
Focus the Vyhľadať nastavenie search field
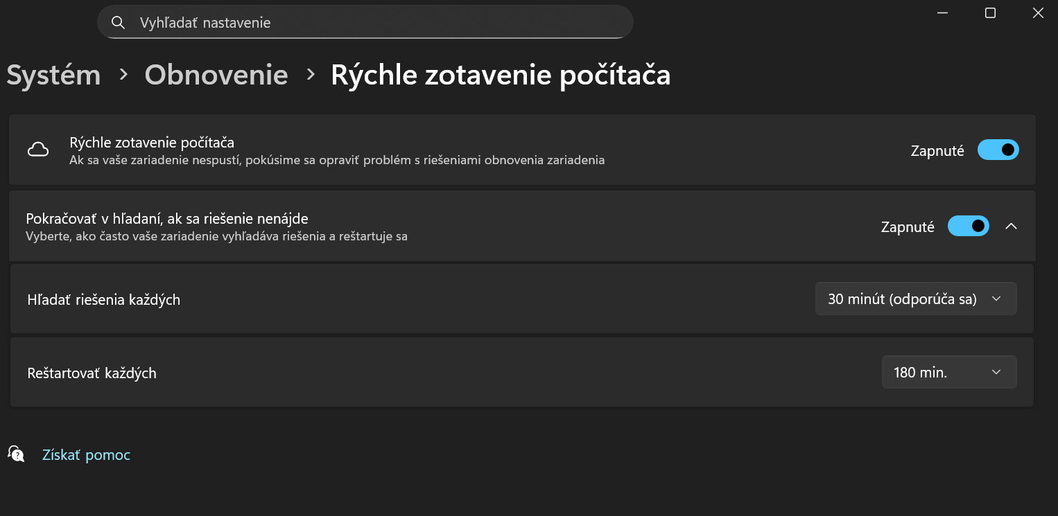[374, 23]
